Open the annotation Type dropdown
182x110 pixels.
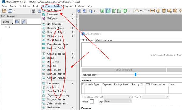tap(118, 101)
